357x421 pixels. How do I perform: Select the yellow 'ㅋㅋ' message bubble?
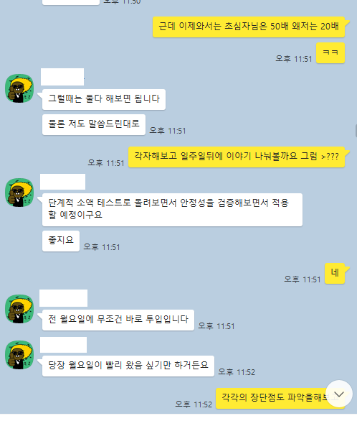[330, 53]
